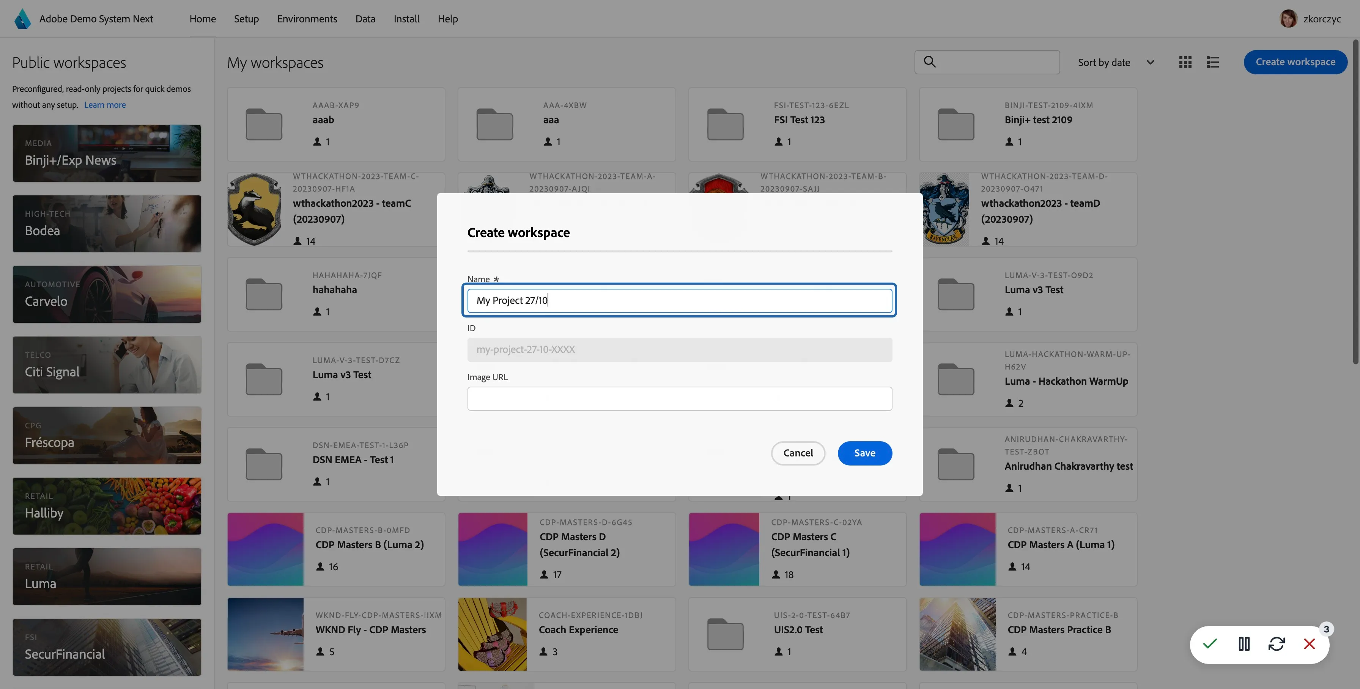Image resolution: width=1360 pixels, height=689 pixels.
Task: Open the Data menu
Action: tap(365, 19)
